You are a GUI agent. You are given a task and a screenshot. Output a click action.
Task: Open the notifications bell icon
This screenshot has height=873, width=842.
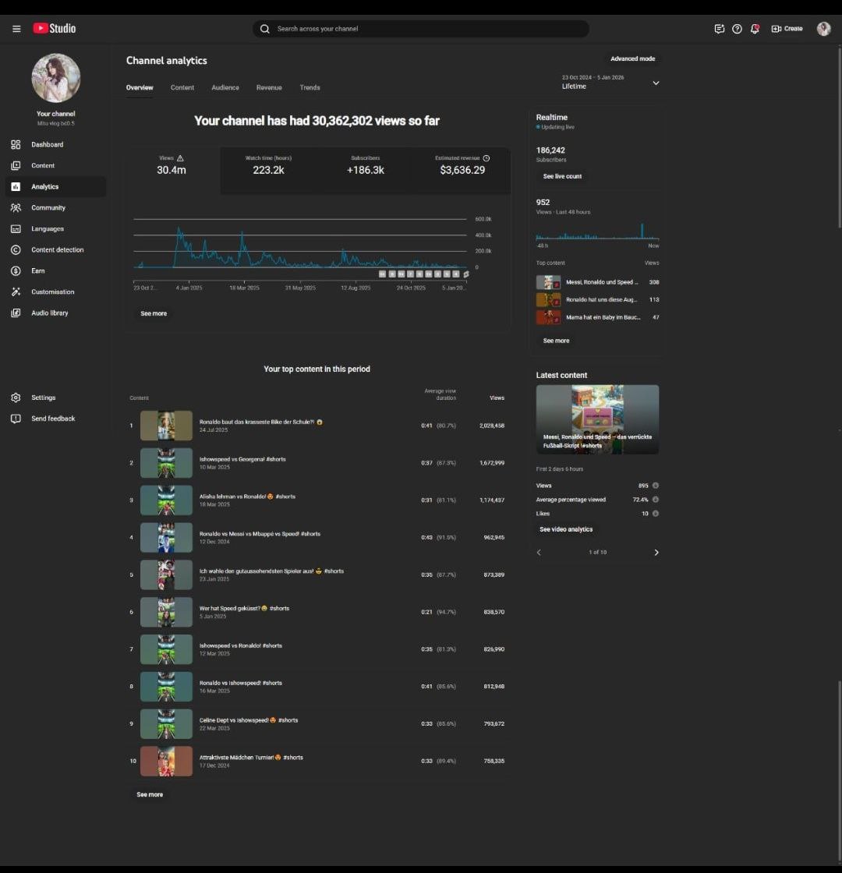pos(755,29)
